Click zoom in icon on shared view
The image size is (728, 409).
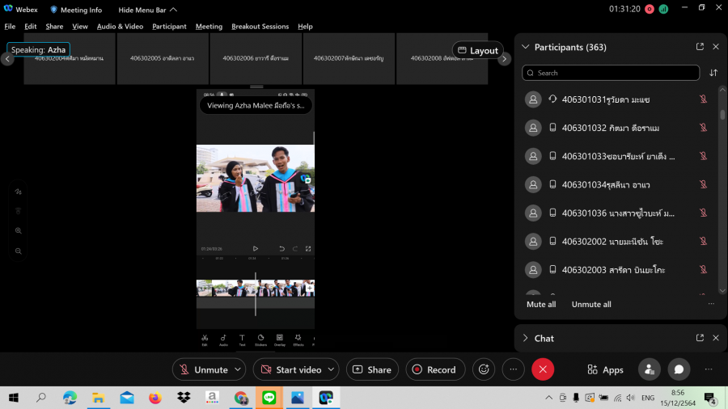click(18, 230)
